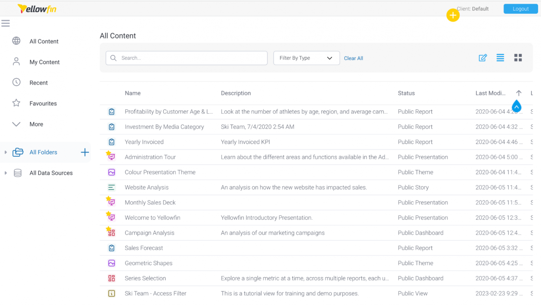Toggle the favourite star on Monthly Sales Deck
The width and height of the screenshot is (541, 305).
pyautogui.click(x=108, y=198)
